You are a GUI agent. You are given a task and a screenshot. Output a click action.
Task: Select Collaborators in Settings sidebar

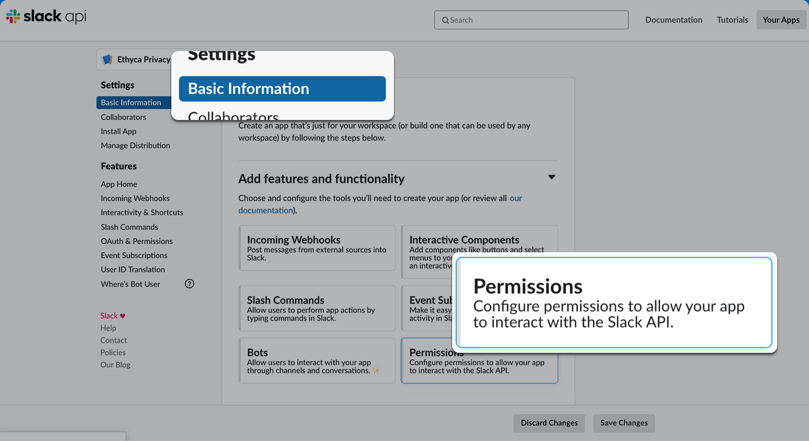pyautogui.click(x=124, y=117)
